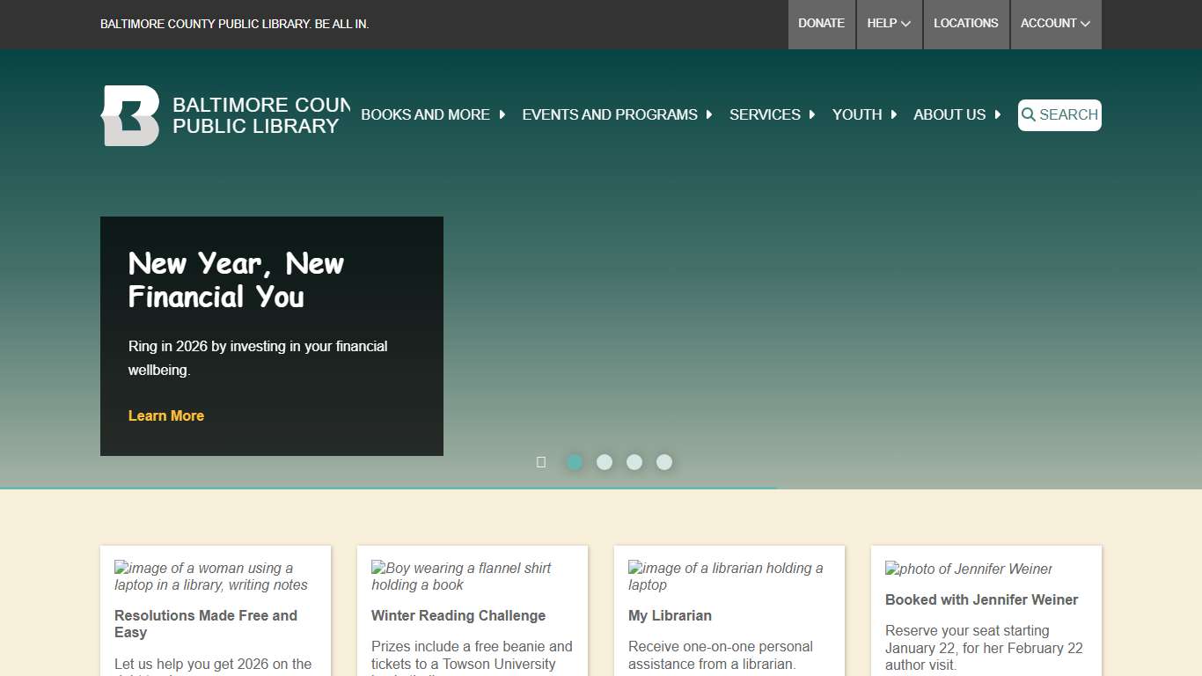Viewport: 1202px width, 676px height.
Task: Click arrow icon beside Services
Action: point(812,114)
